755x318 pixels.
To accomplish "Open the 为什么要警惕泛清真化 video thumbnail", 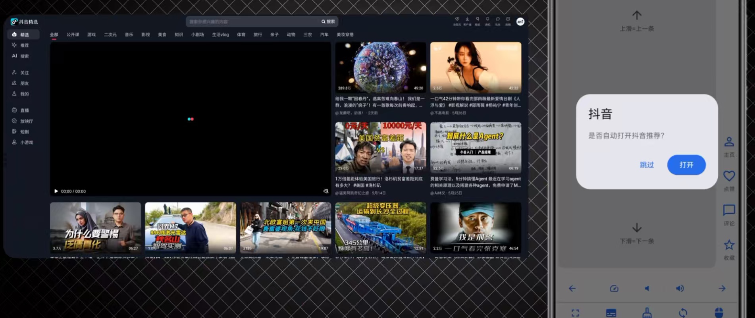I will coord(95,227).
